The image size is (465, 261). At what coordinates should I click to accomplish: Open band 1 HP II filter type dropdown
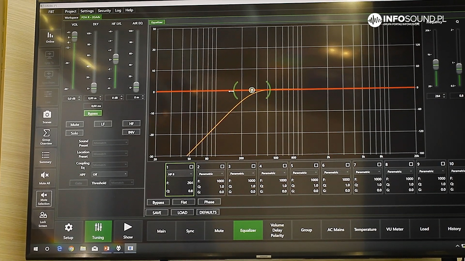[x=180, y=174]
